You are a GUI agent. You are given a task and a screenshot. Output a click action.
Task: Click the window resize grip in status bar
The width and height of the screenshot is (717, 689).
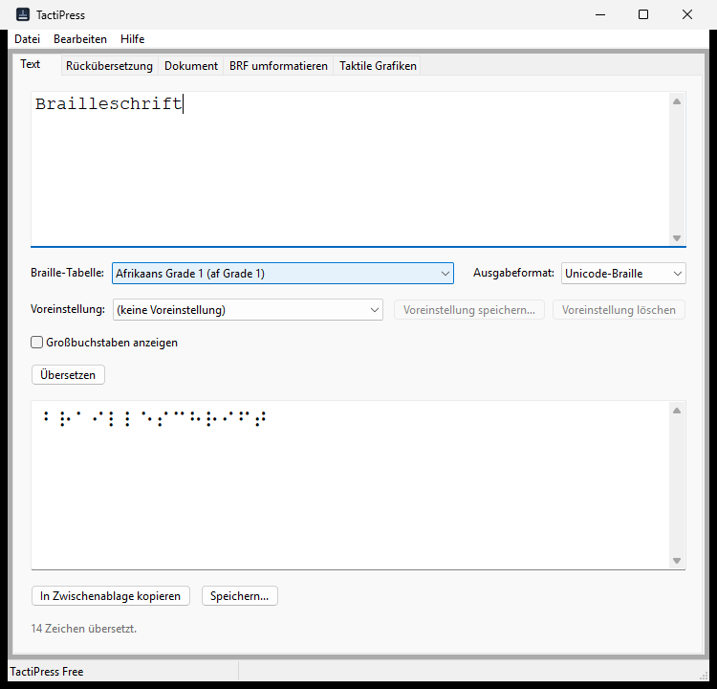point(704,677)
